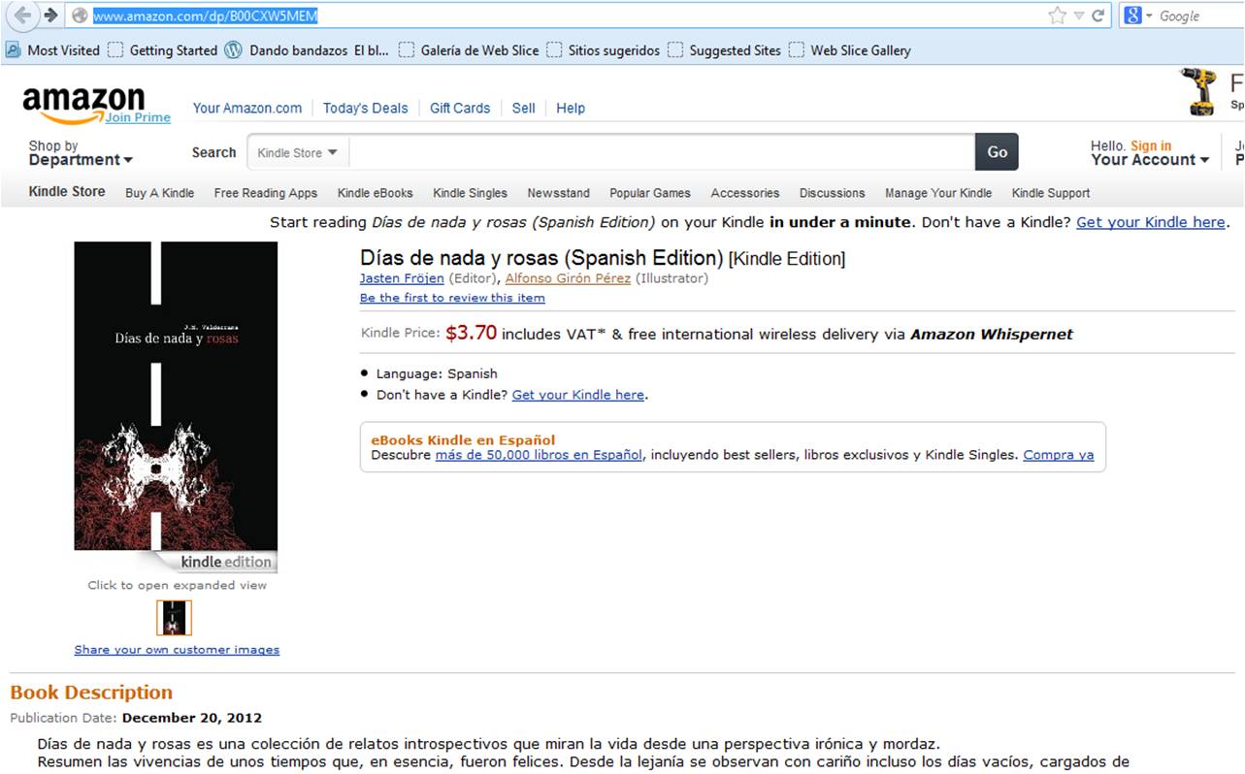
Task: Open más de 50,000 libros en Español link
Action: [x=539, y=455]
